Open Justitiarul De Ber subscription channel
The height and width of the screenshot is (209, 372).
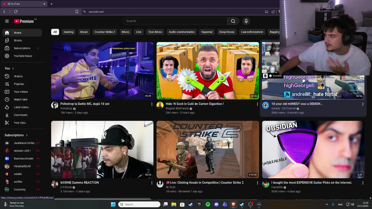tap(22, 143)
